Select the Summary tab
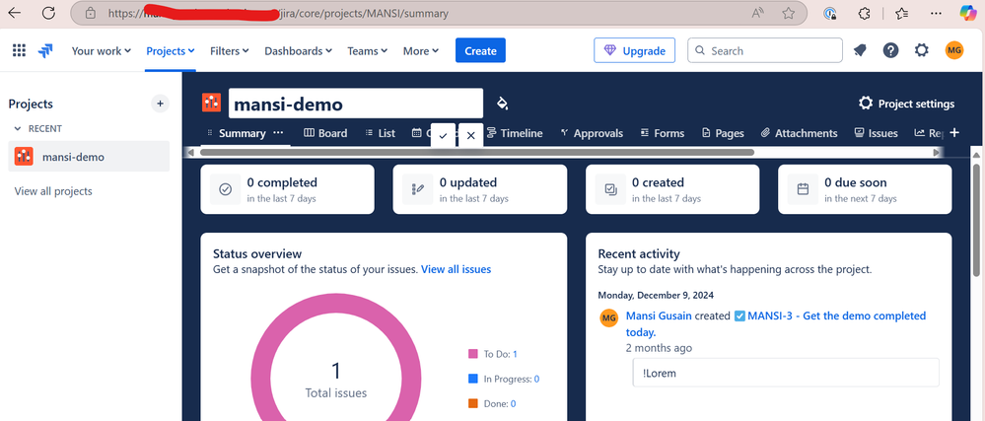Image resolution: width=985 pixels, height=421 pixels. tap(242, 133)
